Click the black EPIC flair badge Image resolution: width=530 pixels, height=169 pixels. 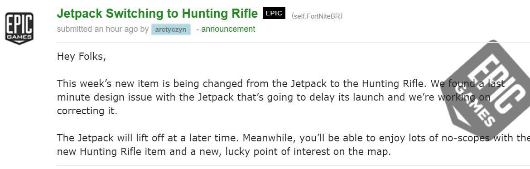(x=274, y=13)
